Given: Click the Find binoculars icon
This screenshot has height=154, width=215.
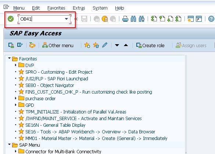Looking at the screenshot, I should point(133,19).
